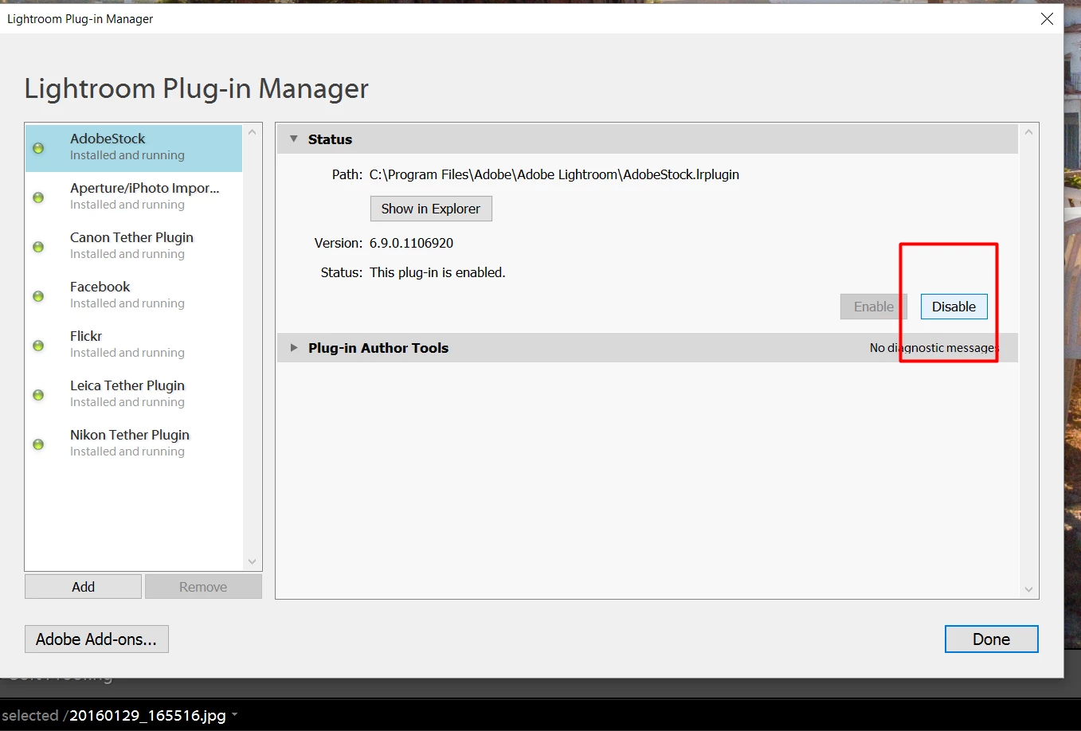Click the Add plug-in button
The height and width of the screenshot is (731, 1081).
point(83,587)
